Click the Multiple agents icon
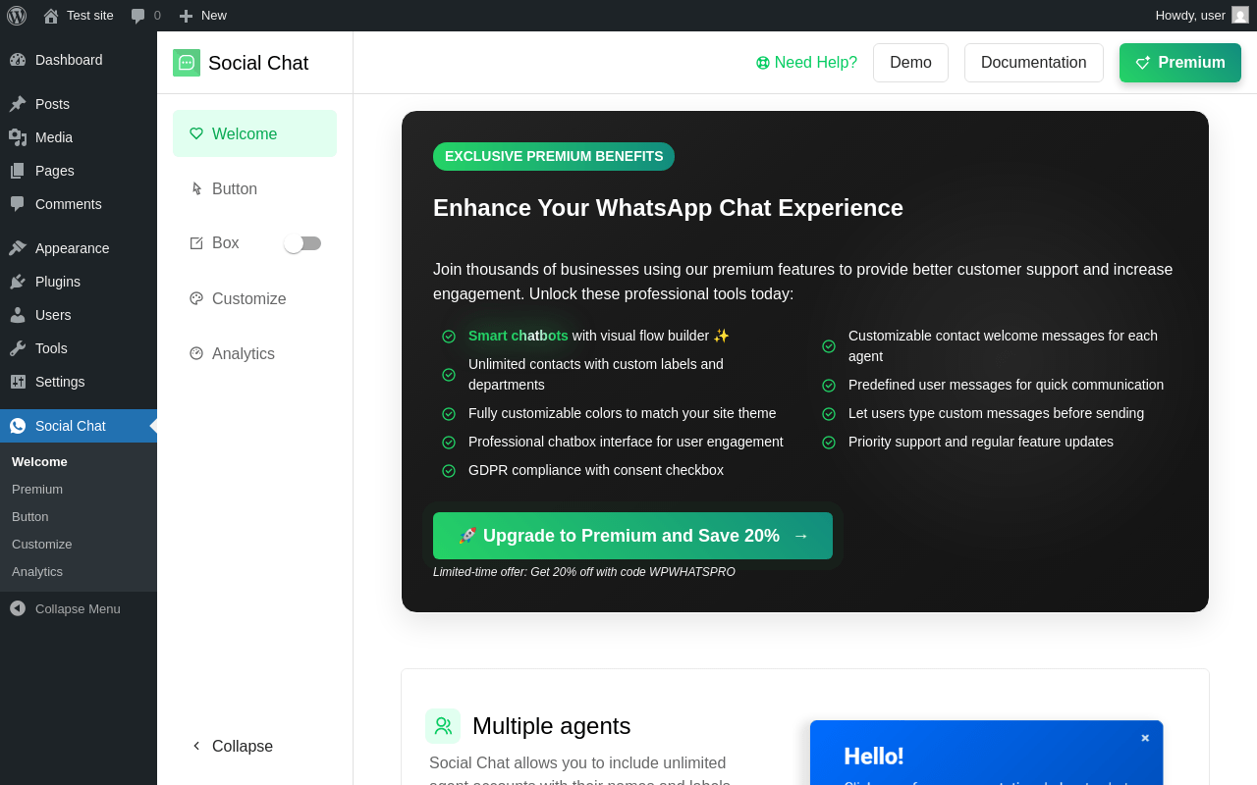Image resolution: width=1257 pixels, height=785 pixels. point(443,726)
